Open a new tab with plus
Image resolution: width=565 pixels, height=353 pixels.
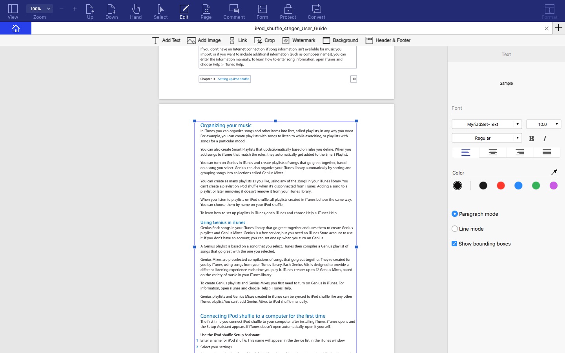pyautogui.click(x=559, y=28)
